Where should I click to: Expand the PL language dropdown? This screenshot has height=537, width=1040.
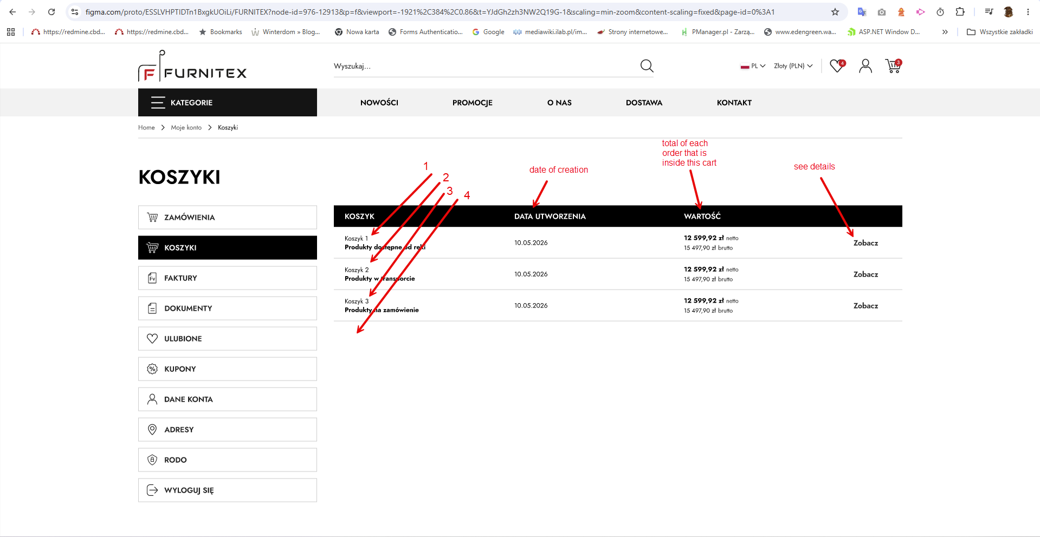(753, 66)
